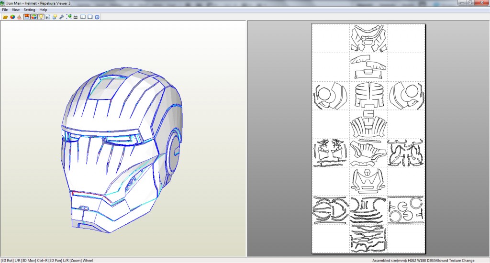Viewport: 490px width, 263px height.
Task: Click the left-pane window layout button
Action: 83,17
